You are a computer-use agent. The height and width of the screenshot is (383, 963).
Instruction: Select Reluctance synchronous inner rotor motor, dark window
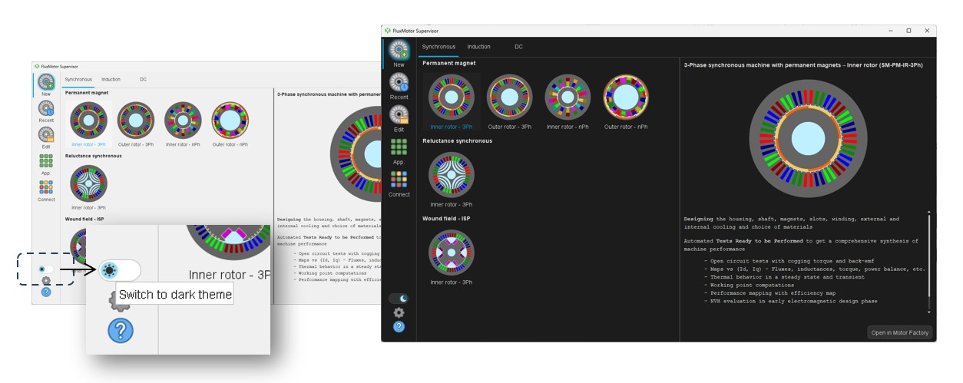coord(452,175)
